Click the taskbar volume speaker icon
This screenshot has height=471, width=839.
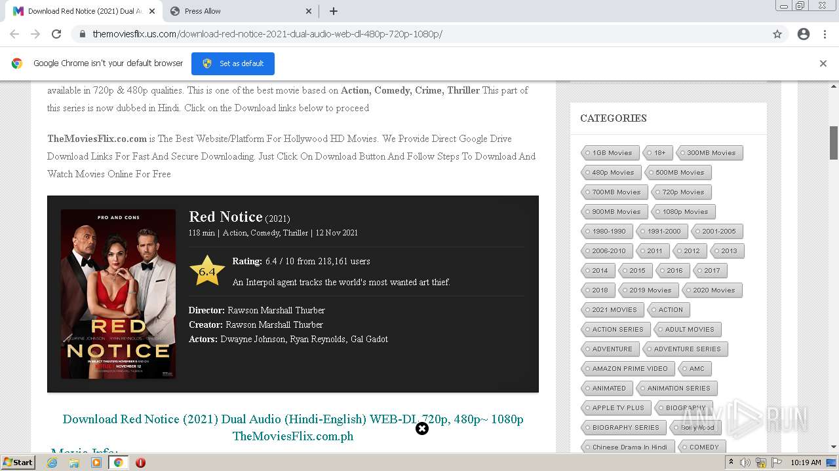coord(745,462)
